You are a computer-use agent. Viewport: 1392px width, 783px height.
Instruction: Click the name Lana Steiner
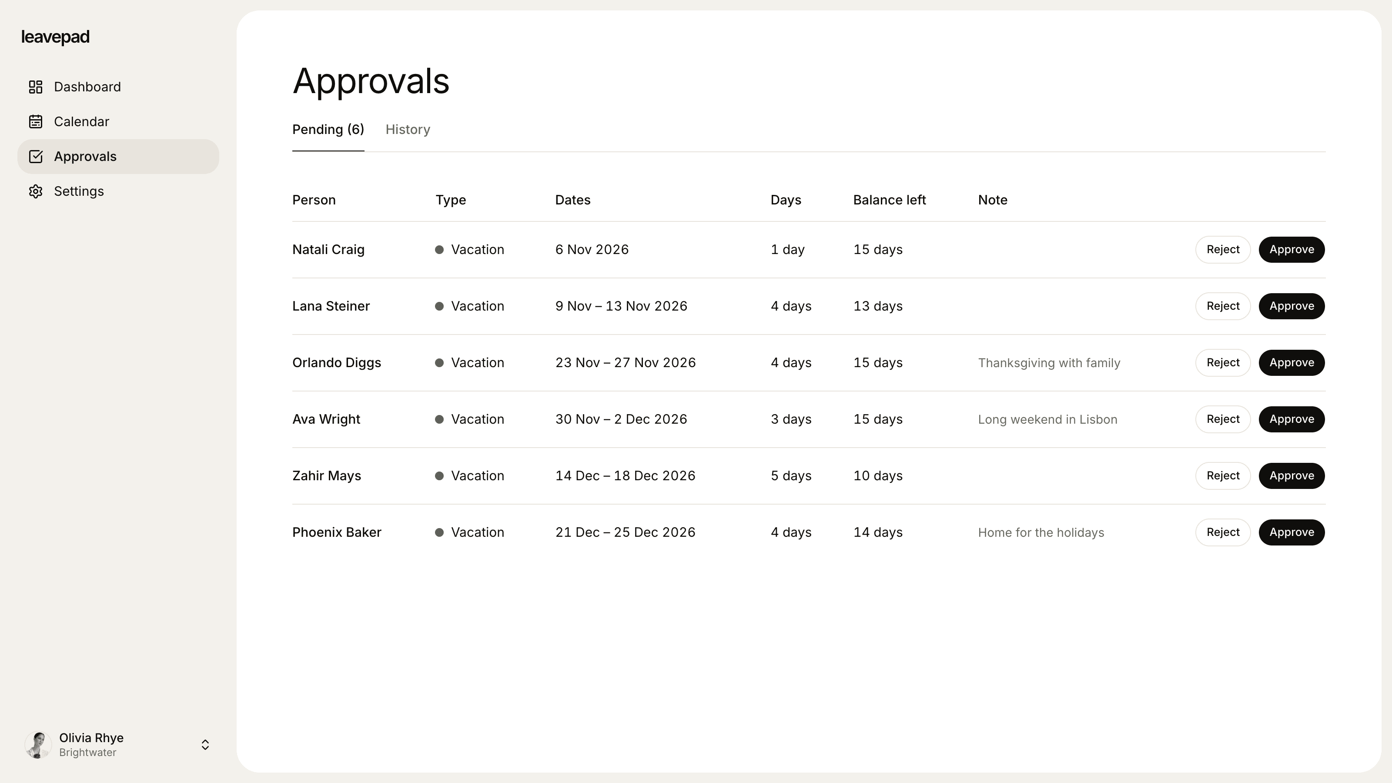331,306
